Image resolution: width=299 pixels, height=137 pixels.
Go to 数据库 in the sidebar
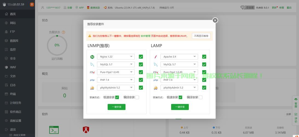pos(14,41)
